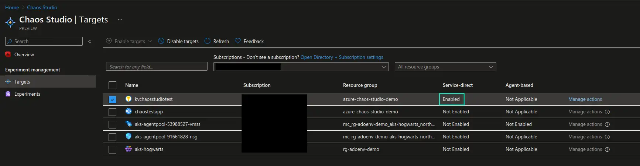Viewport: 640px width, 166px height.
Task: Click the info icon in aks-agentpool-53988527-vmss row
Action: 607,124
